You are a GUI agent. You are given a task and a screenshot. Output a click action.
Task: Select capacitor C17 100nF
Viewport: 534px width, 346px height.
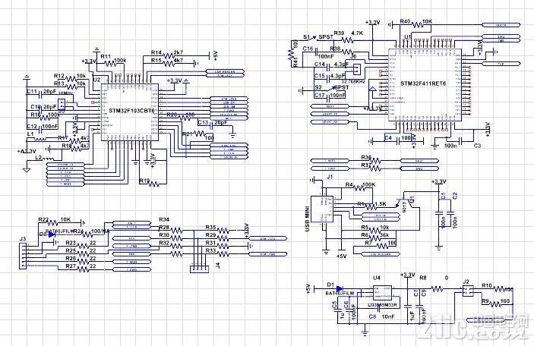click(328, 98)
